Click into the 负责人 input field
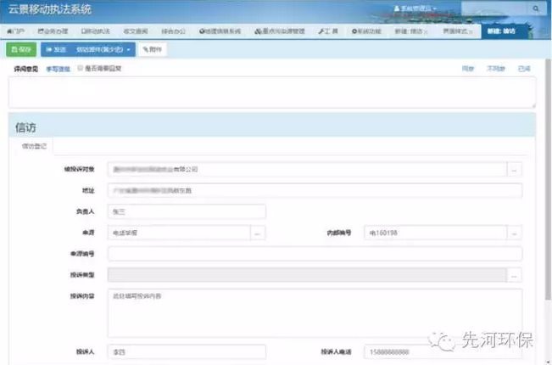Viewport: 552px width, 365px height. point(187,211)
